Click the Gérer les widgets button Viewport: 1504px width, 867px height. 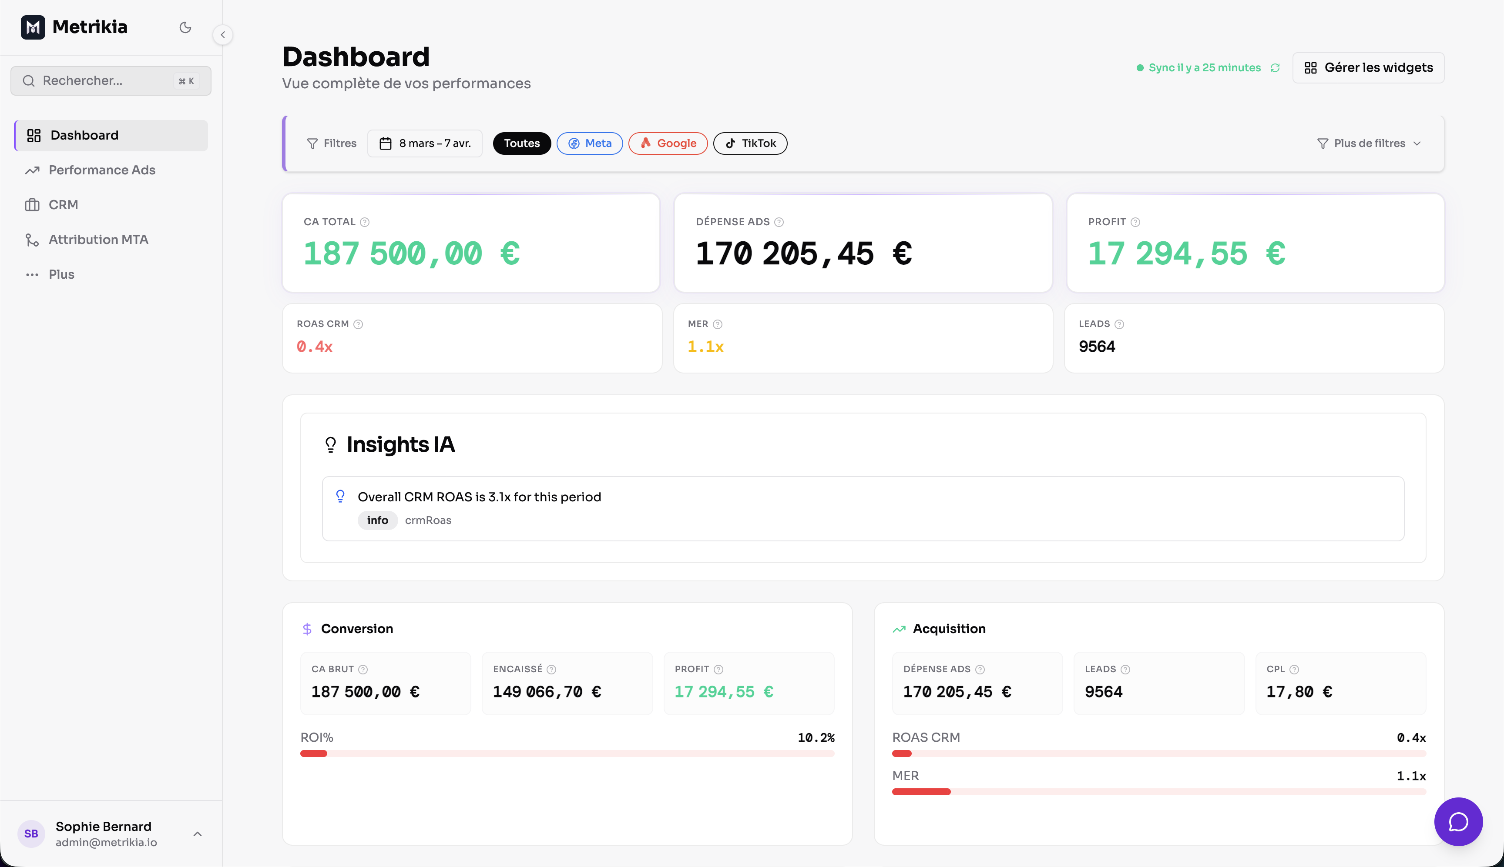(x=1368, y=67)
